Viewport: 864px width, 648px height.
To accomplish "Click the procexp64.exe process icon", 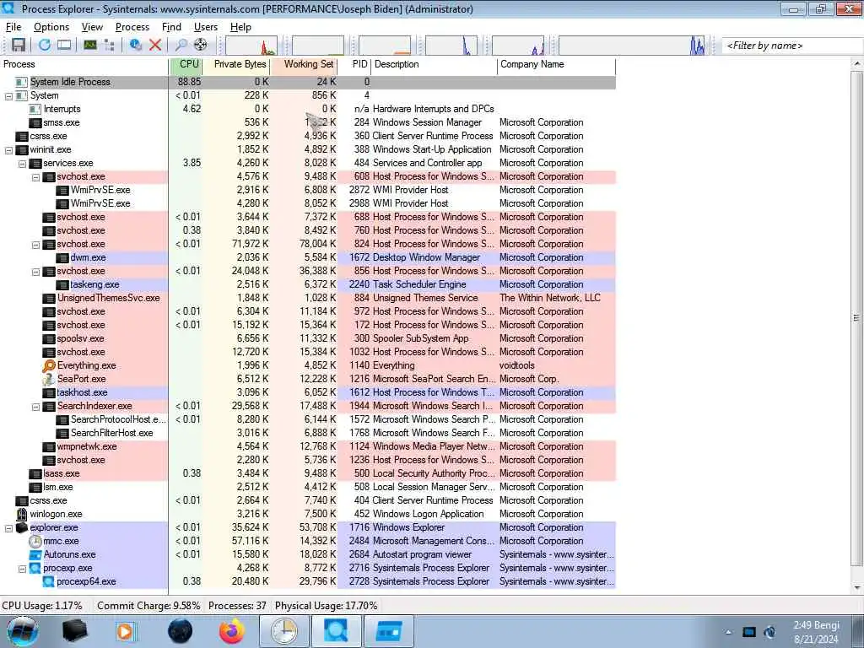I will point(49,581).
